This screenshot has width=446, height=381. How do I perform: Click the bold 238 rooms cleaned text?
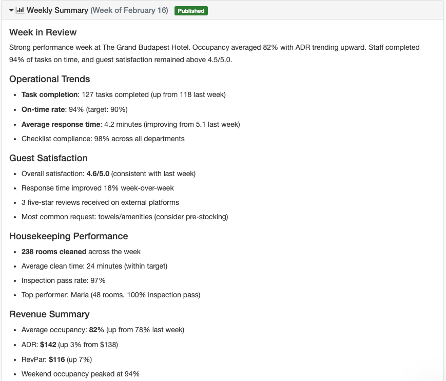coord(54,252)
